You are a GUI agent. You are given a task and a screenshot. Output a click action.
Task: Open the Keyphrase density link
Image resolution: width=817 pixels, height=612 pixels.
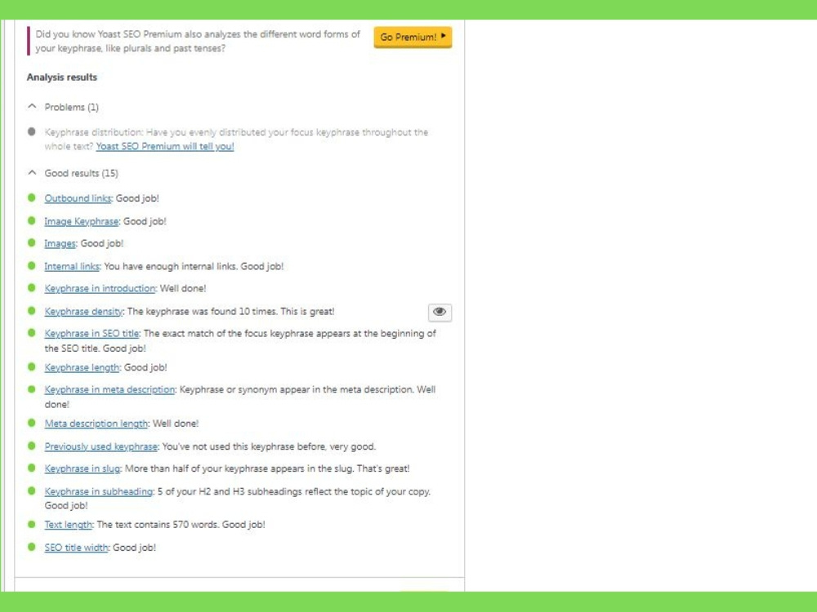click(x=84, y=311)
